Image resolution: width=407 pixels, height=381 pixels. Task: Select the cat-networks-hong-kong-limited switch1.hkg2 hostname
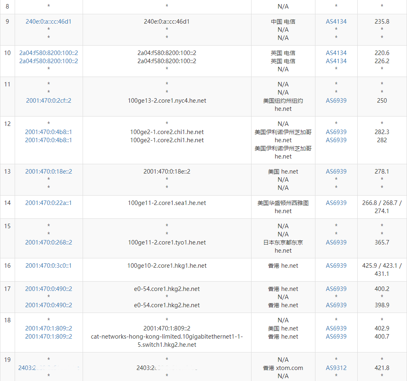coord(167,341)
